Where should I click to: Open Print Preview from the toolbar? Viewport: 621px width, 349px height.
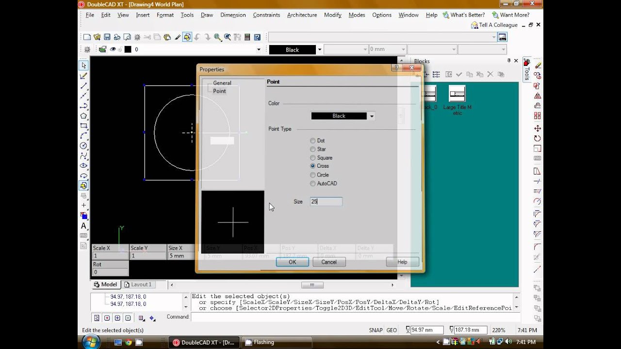coord(127,37)
